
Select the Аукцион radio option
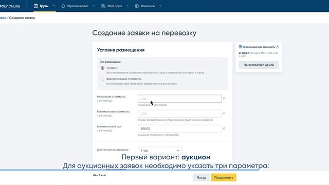102,68
